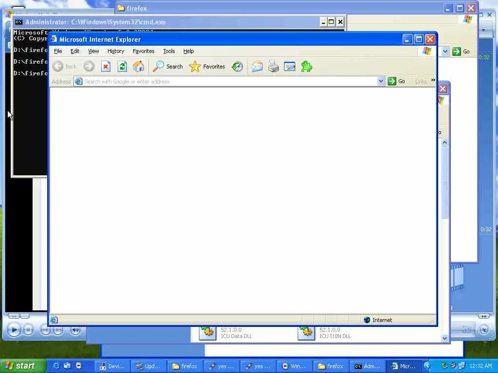The height and width of the screenshot is (373, 498).
Task: Click the page icon in the address bar
Action: click(x=78, y=82)
